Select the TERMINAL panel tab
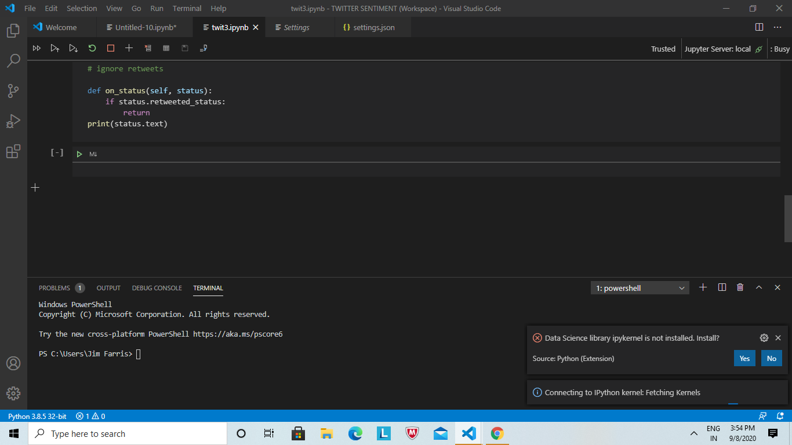The width and height of the screenshot is (792, 445). [208, 288]
